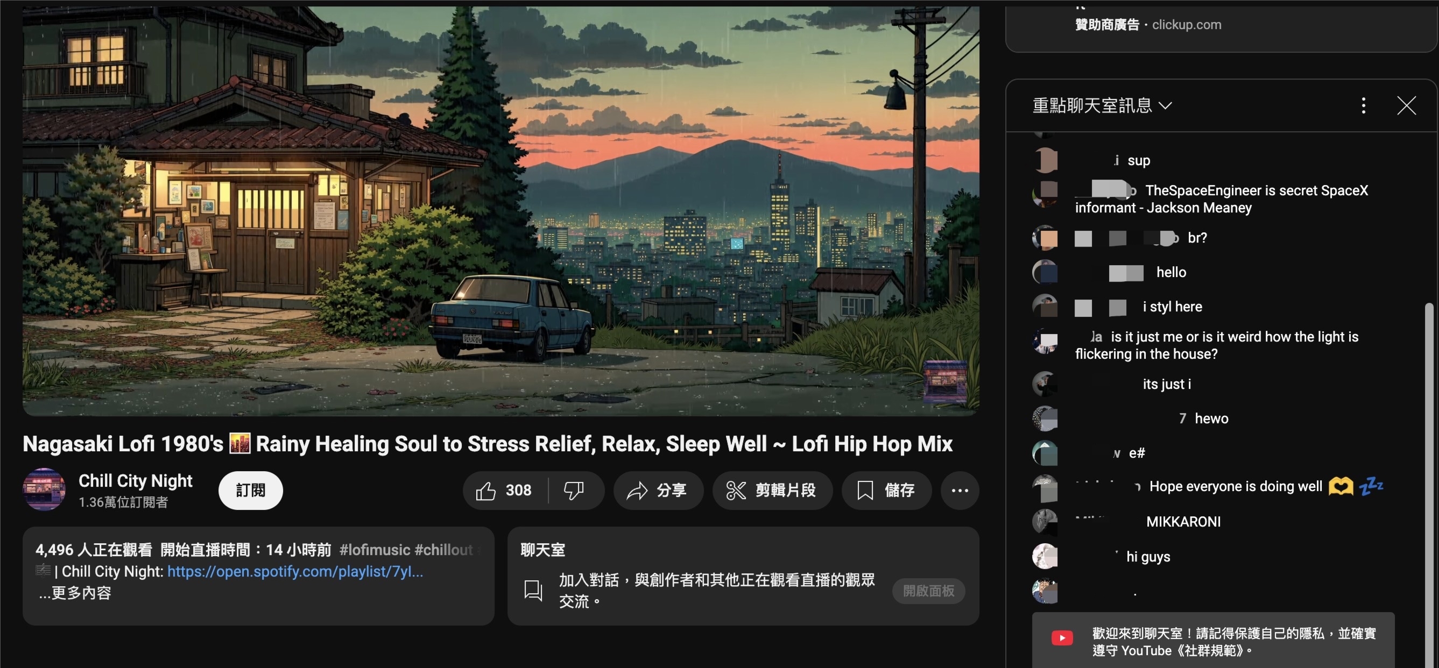This screenshot has height=668, width=1439.
Task: Dislike the video with thumbs-down icon
Action: point(574,491)
